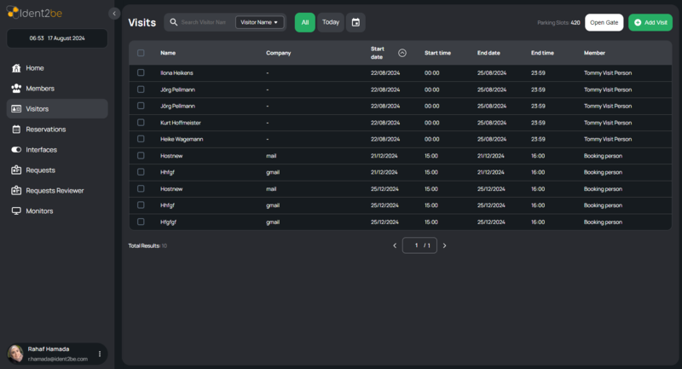Click the Search Visitor Name field
The image size is (682, 369).
[205, 22]
